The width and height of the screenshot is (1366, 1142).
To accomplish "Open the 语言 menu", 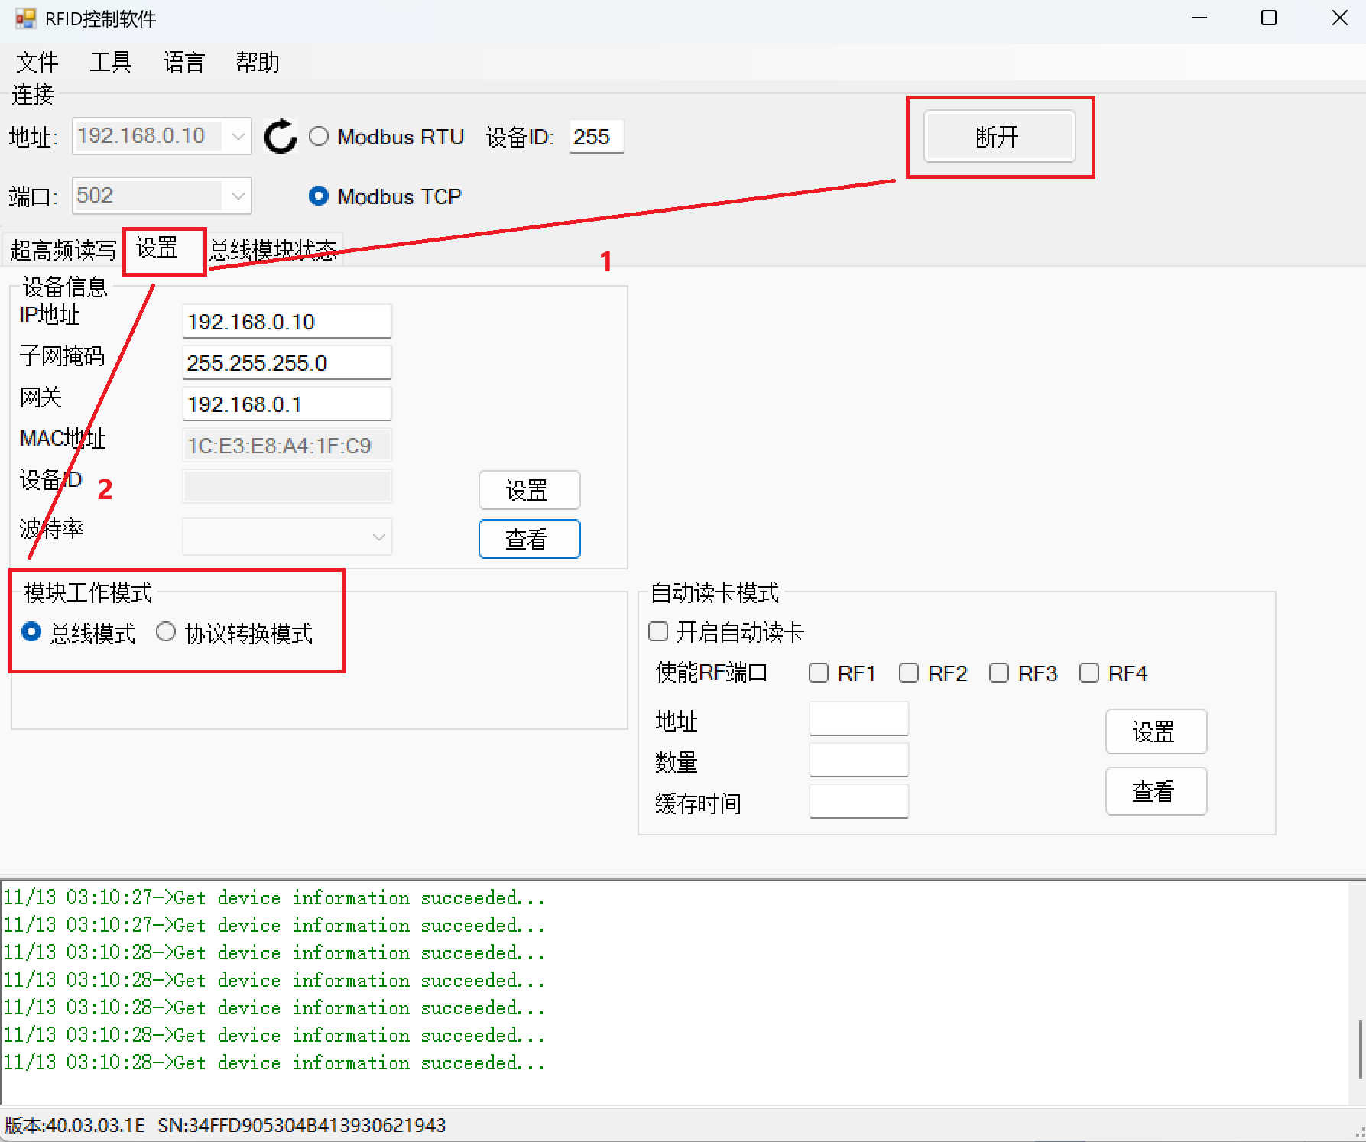I will tap(184, 62).
